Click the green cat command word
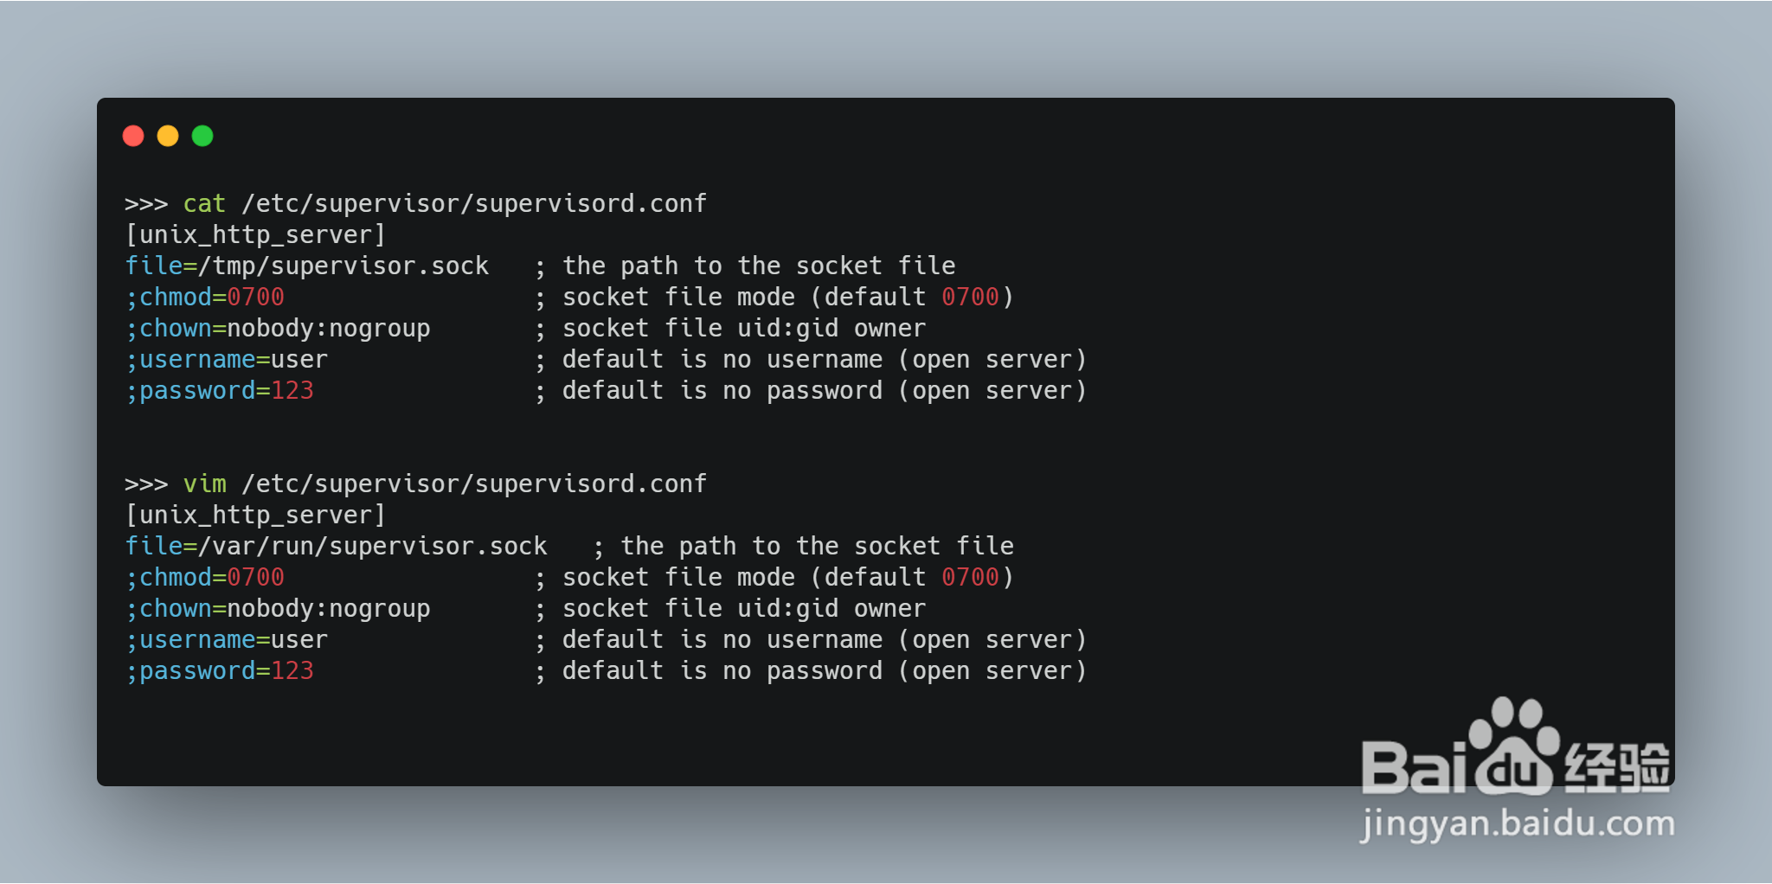Screen dimensions: 1772x884 [204, 203]
